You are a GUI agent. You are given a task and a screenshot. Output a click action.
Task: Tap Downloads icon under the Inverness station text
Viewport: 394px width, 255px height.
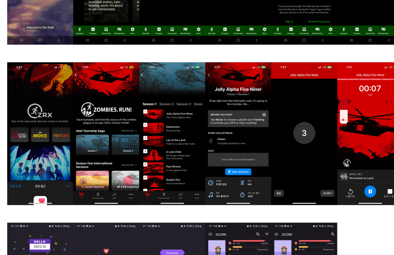coord(106,31)
